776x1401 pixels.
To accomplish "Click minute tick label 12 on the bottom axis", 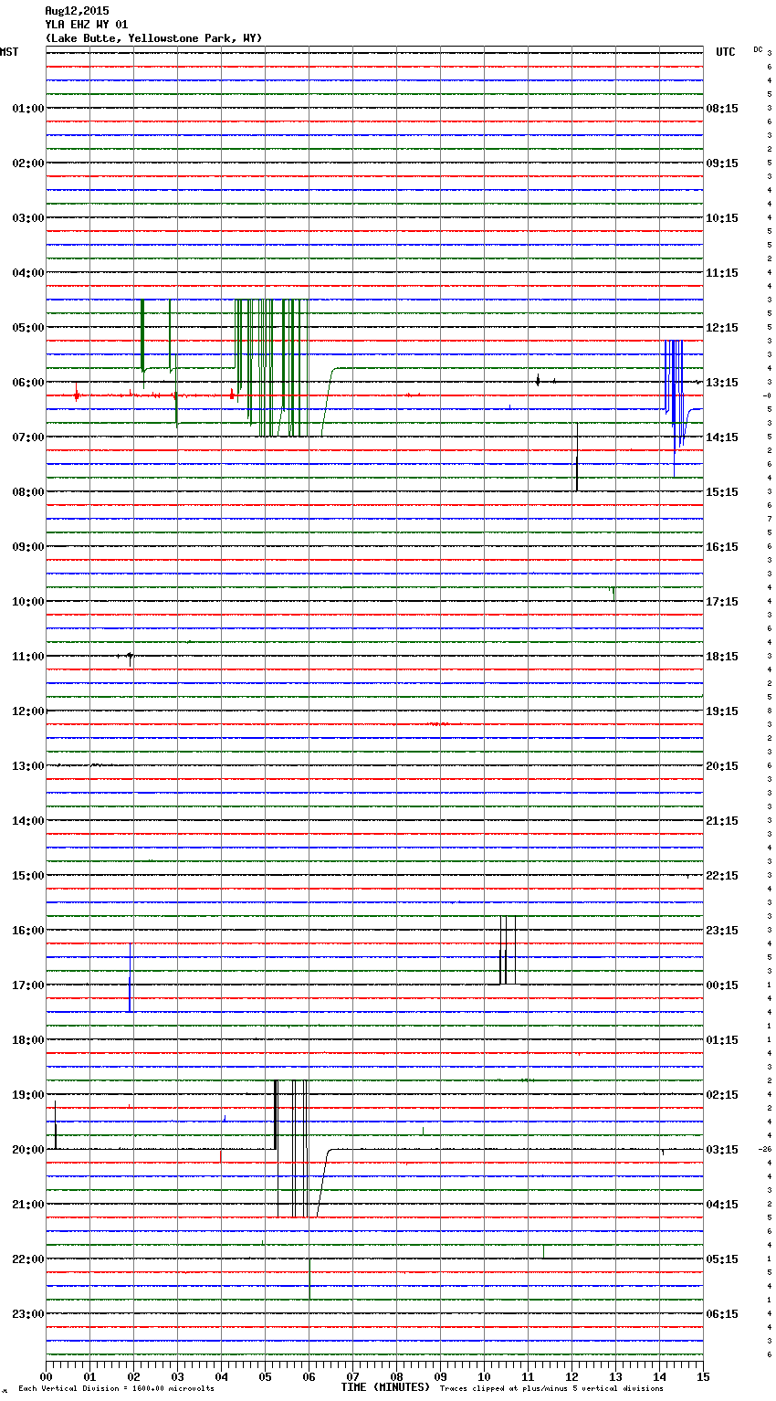I will [572, 1376].
